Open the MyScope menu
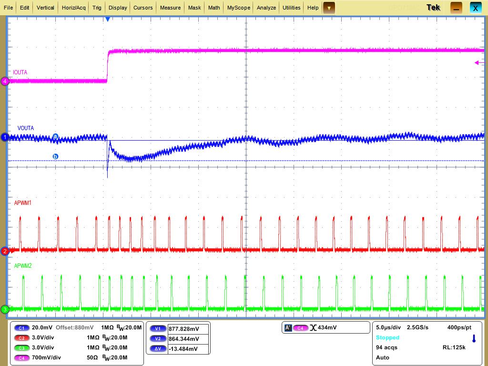This screenshot has height=366, width=488. pos(238,8)
